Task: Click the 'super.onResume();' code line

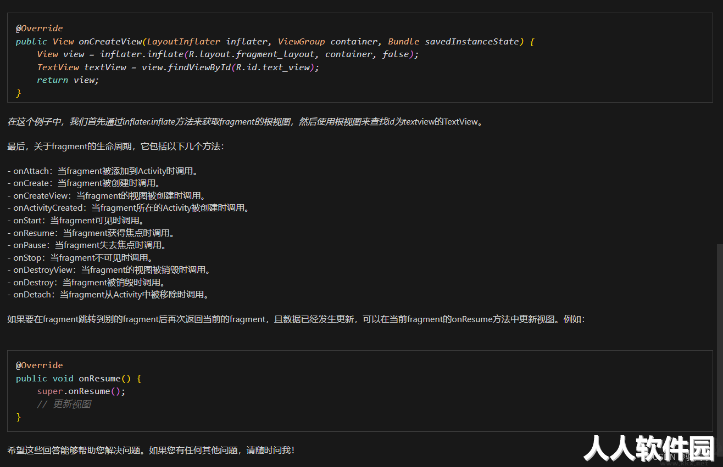Action: pyautogui.click(x=81, y=391)
